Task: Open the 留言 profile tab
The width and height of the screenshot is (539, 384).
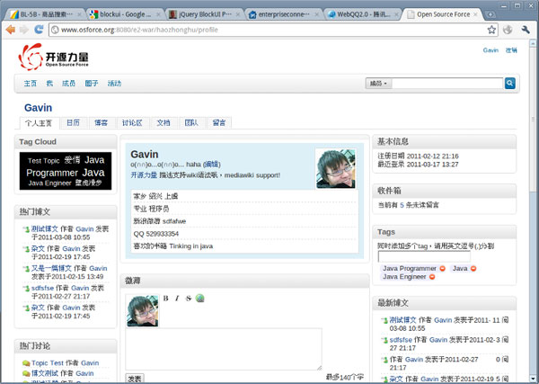Action: [219, 123]
